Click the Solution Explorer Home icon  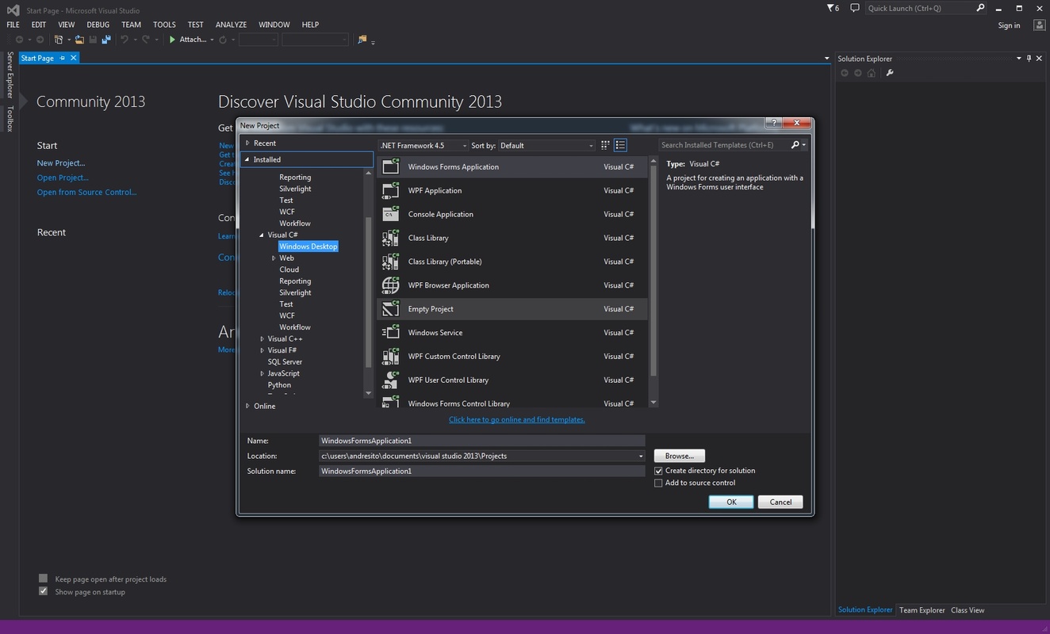tap(872, 73)
